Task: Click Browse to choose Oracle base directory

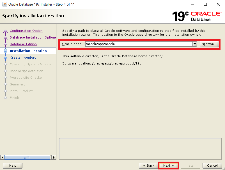Action: point(209,44)
